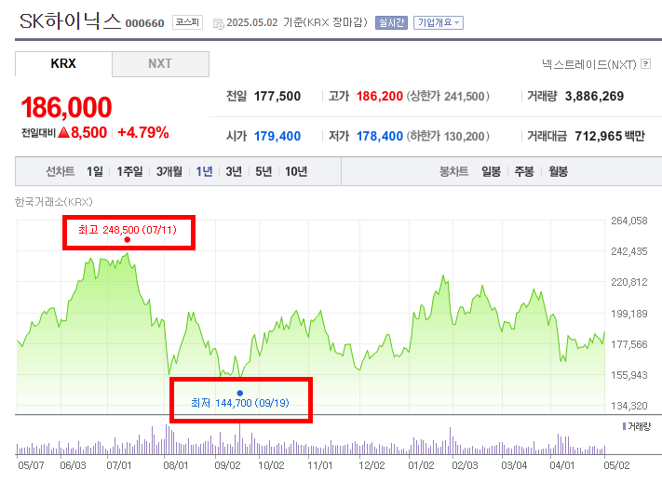This screenshot has width=662, height=483.
Task: Click the 최고 248,500 (07/11) label
Action: (x=128, y=230)
